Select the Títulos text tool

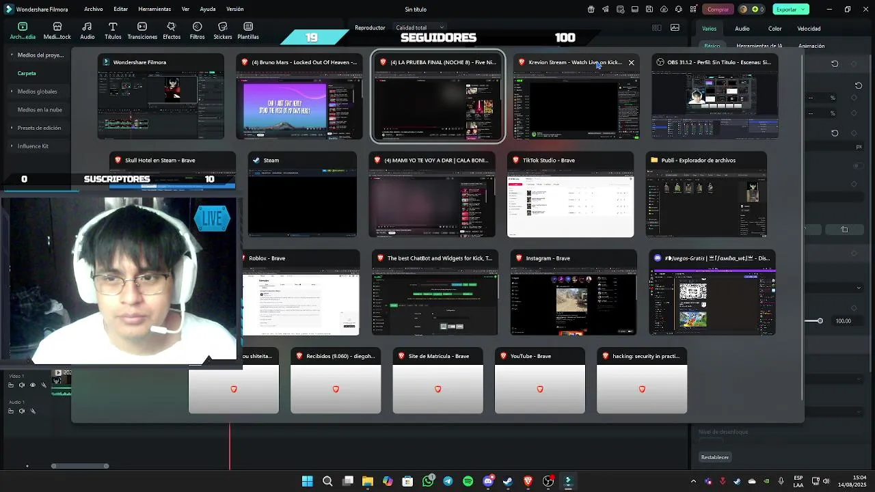point(113,31)
